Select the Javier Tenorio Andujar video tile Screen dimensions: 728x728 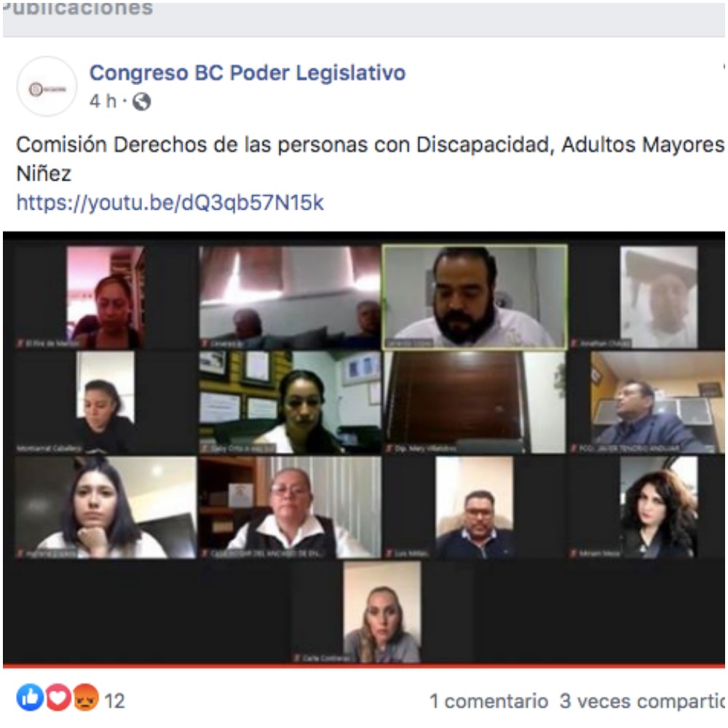pyautogui.click(x=646, y=402)
